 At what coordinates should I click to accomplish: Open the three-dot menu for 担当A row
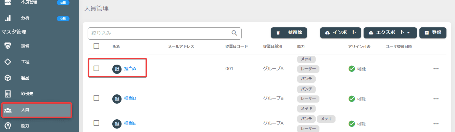pyautogui.click(x=436, y=69)
